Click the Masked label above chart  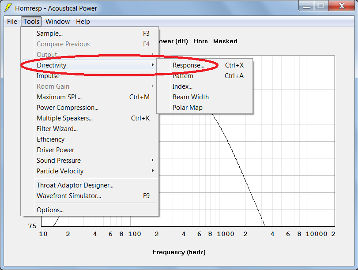click(x=225, y=41)
